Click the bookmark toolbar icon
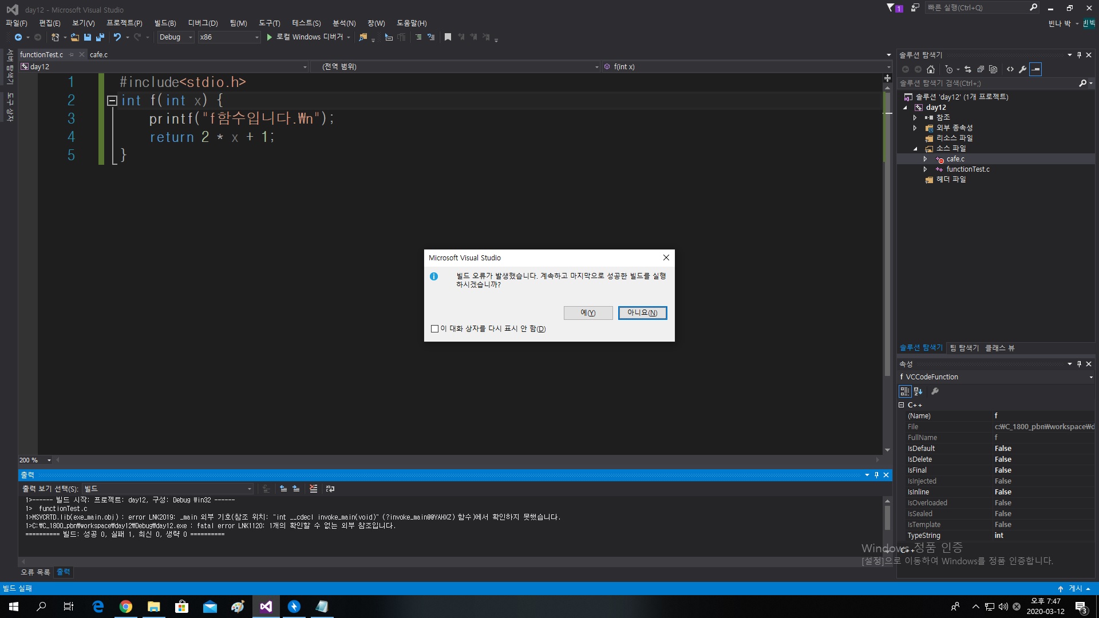 coord(448,37)
